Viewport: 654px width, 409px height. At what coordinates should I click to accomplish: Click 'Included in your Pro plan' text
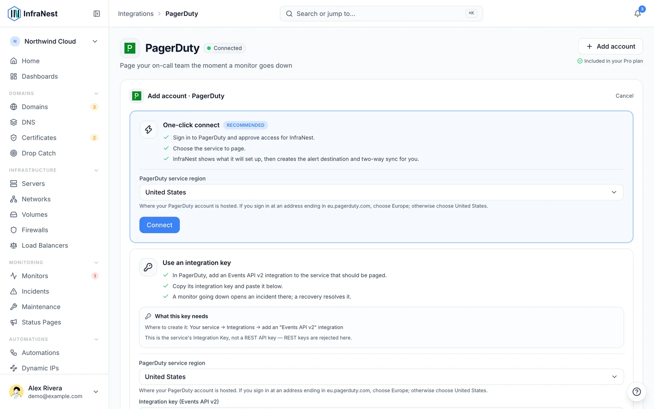613,61
